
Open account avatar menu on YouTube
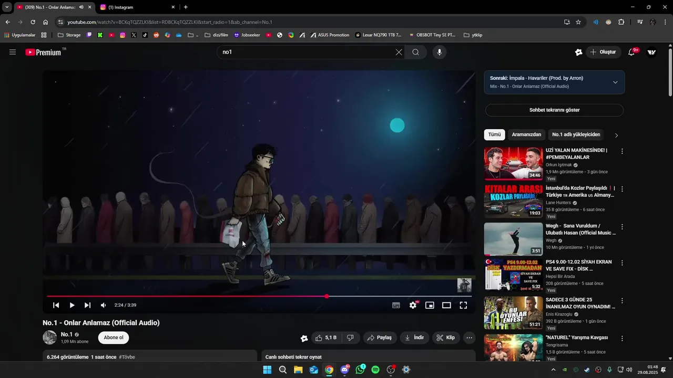(651, 52)
